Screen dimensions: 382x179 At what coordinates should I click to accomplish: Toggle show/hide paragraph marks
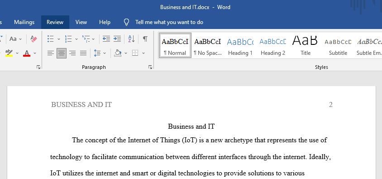[145, 39]
